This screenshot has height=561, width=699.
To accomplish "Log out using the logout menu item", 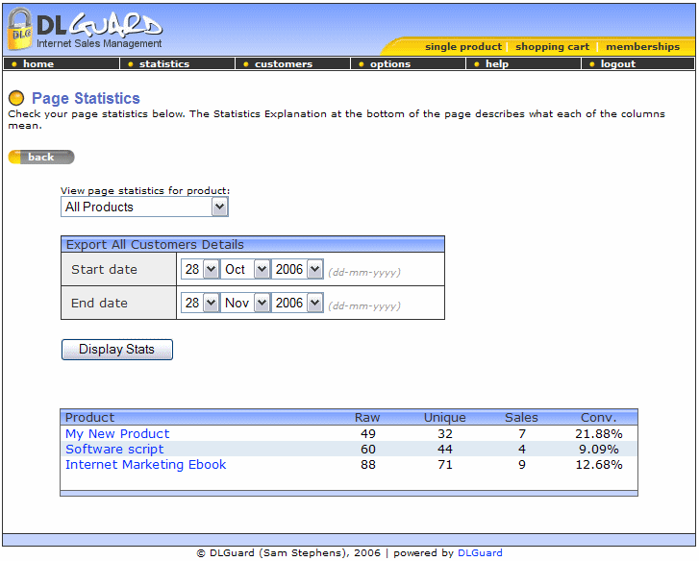I will pyautogui.click(x=617, y=64).
